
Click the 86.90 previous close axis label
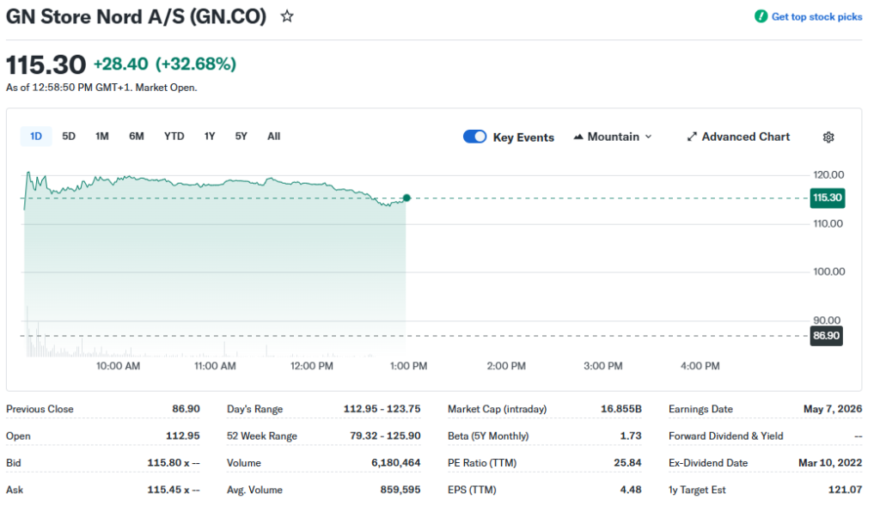coord(827,336)
